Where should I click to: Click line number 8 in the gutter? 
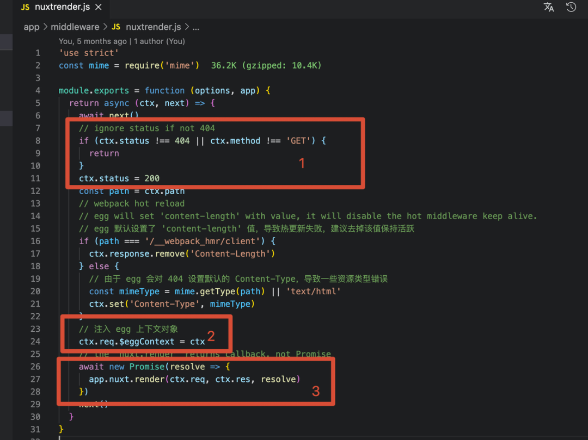(x=38, y=141)
